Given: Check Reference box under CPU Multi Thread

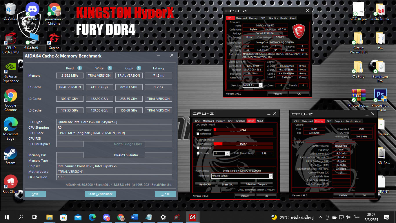Looking at the screenshot, I should pos(198,148).
